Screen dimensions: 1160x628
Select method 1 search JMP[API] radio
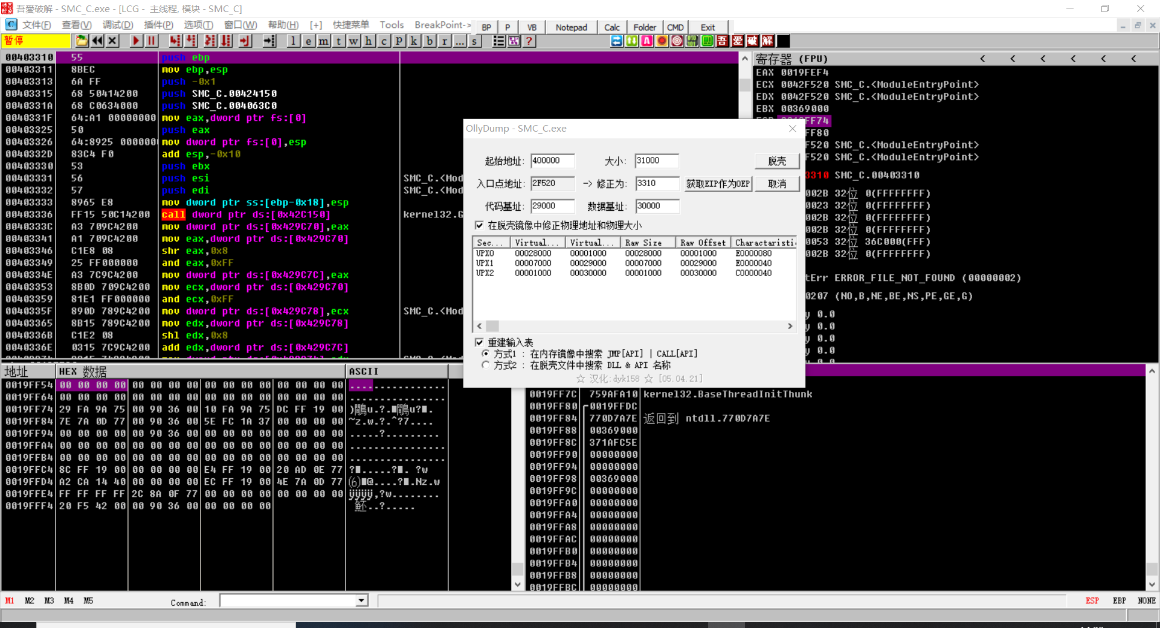point(486,353)
